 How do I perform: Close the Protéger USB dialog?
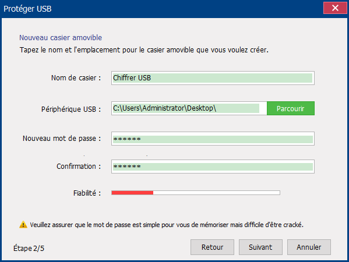[335, 8]
